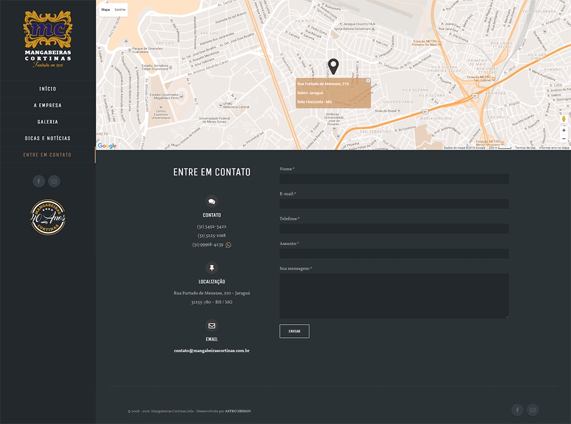Click the WhatsApp icon beside phone number
Viewport: 571px width, 424px height.
click(228, 245)
